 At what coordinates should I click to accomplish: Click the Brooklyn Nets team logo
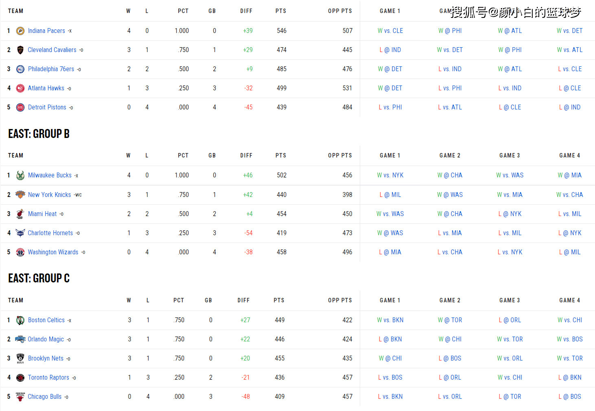point(20,359)
